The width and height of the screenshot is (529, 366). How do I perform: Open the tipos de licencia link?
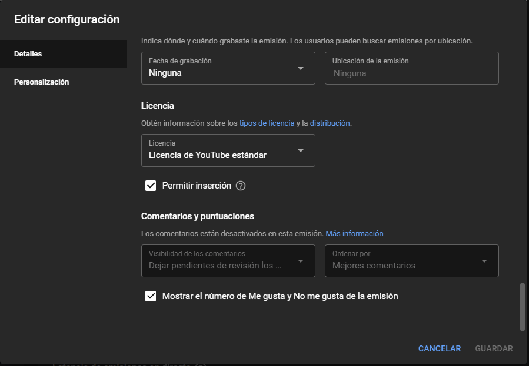267,123
